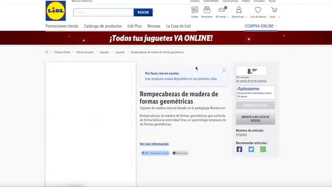Share the product on Twitter
332x187 pixels.
click(251, 149)
